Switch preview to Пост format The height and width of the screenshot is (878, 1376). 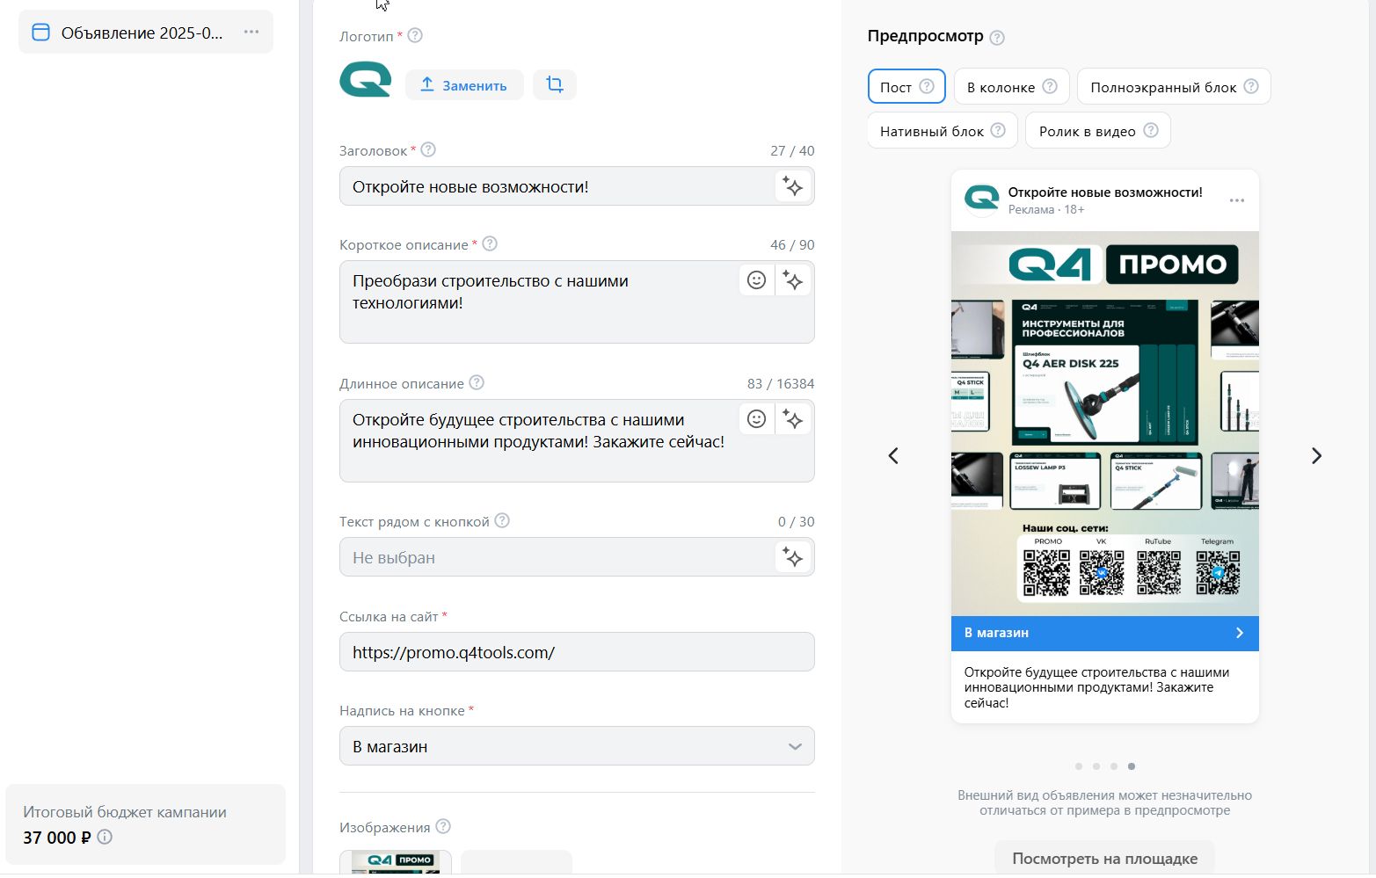coord(906,86)
